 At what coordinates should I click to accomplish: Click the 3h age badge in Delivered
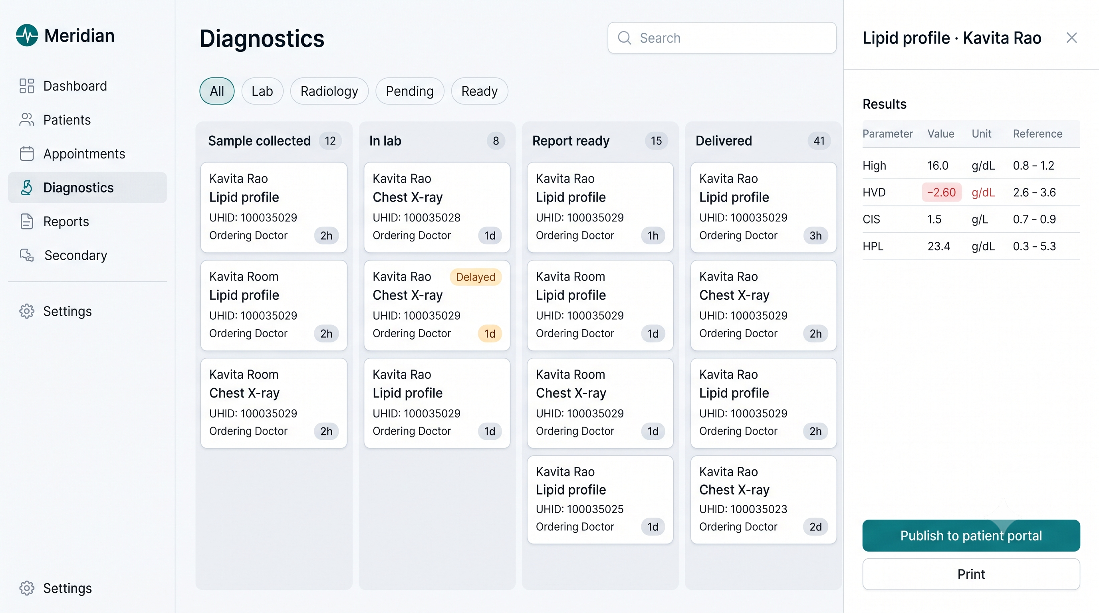[815, 235]
